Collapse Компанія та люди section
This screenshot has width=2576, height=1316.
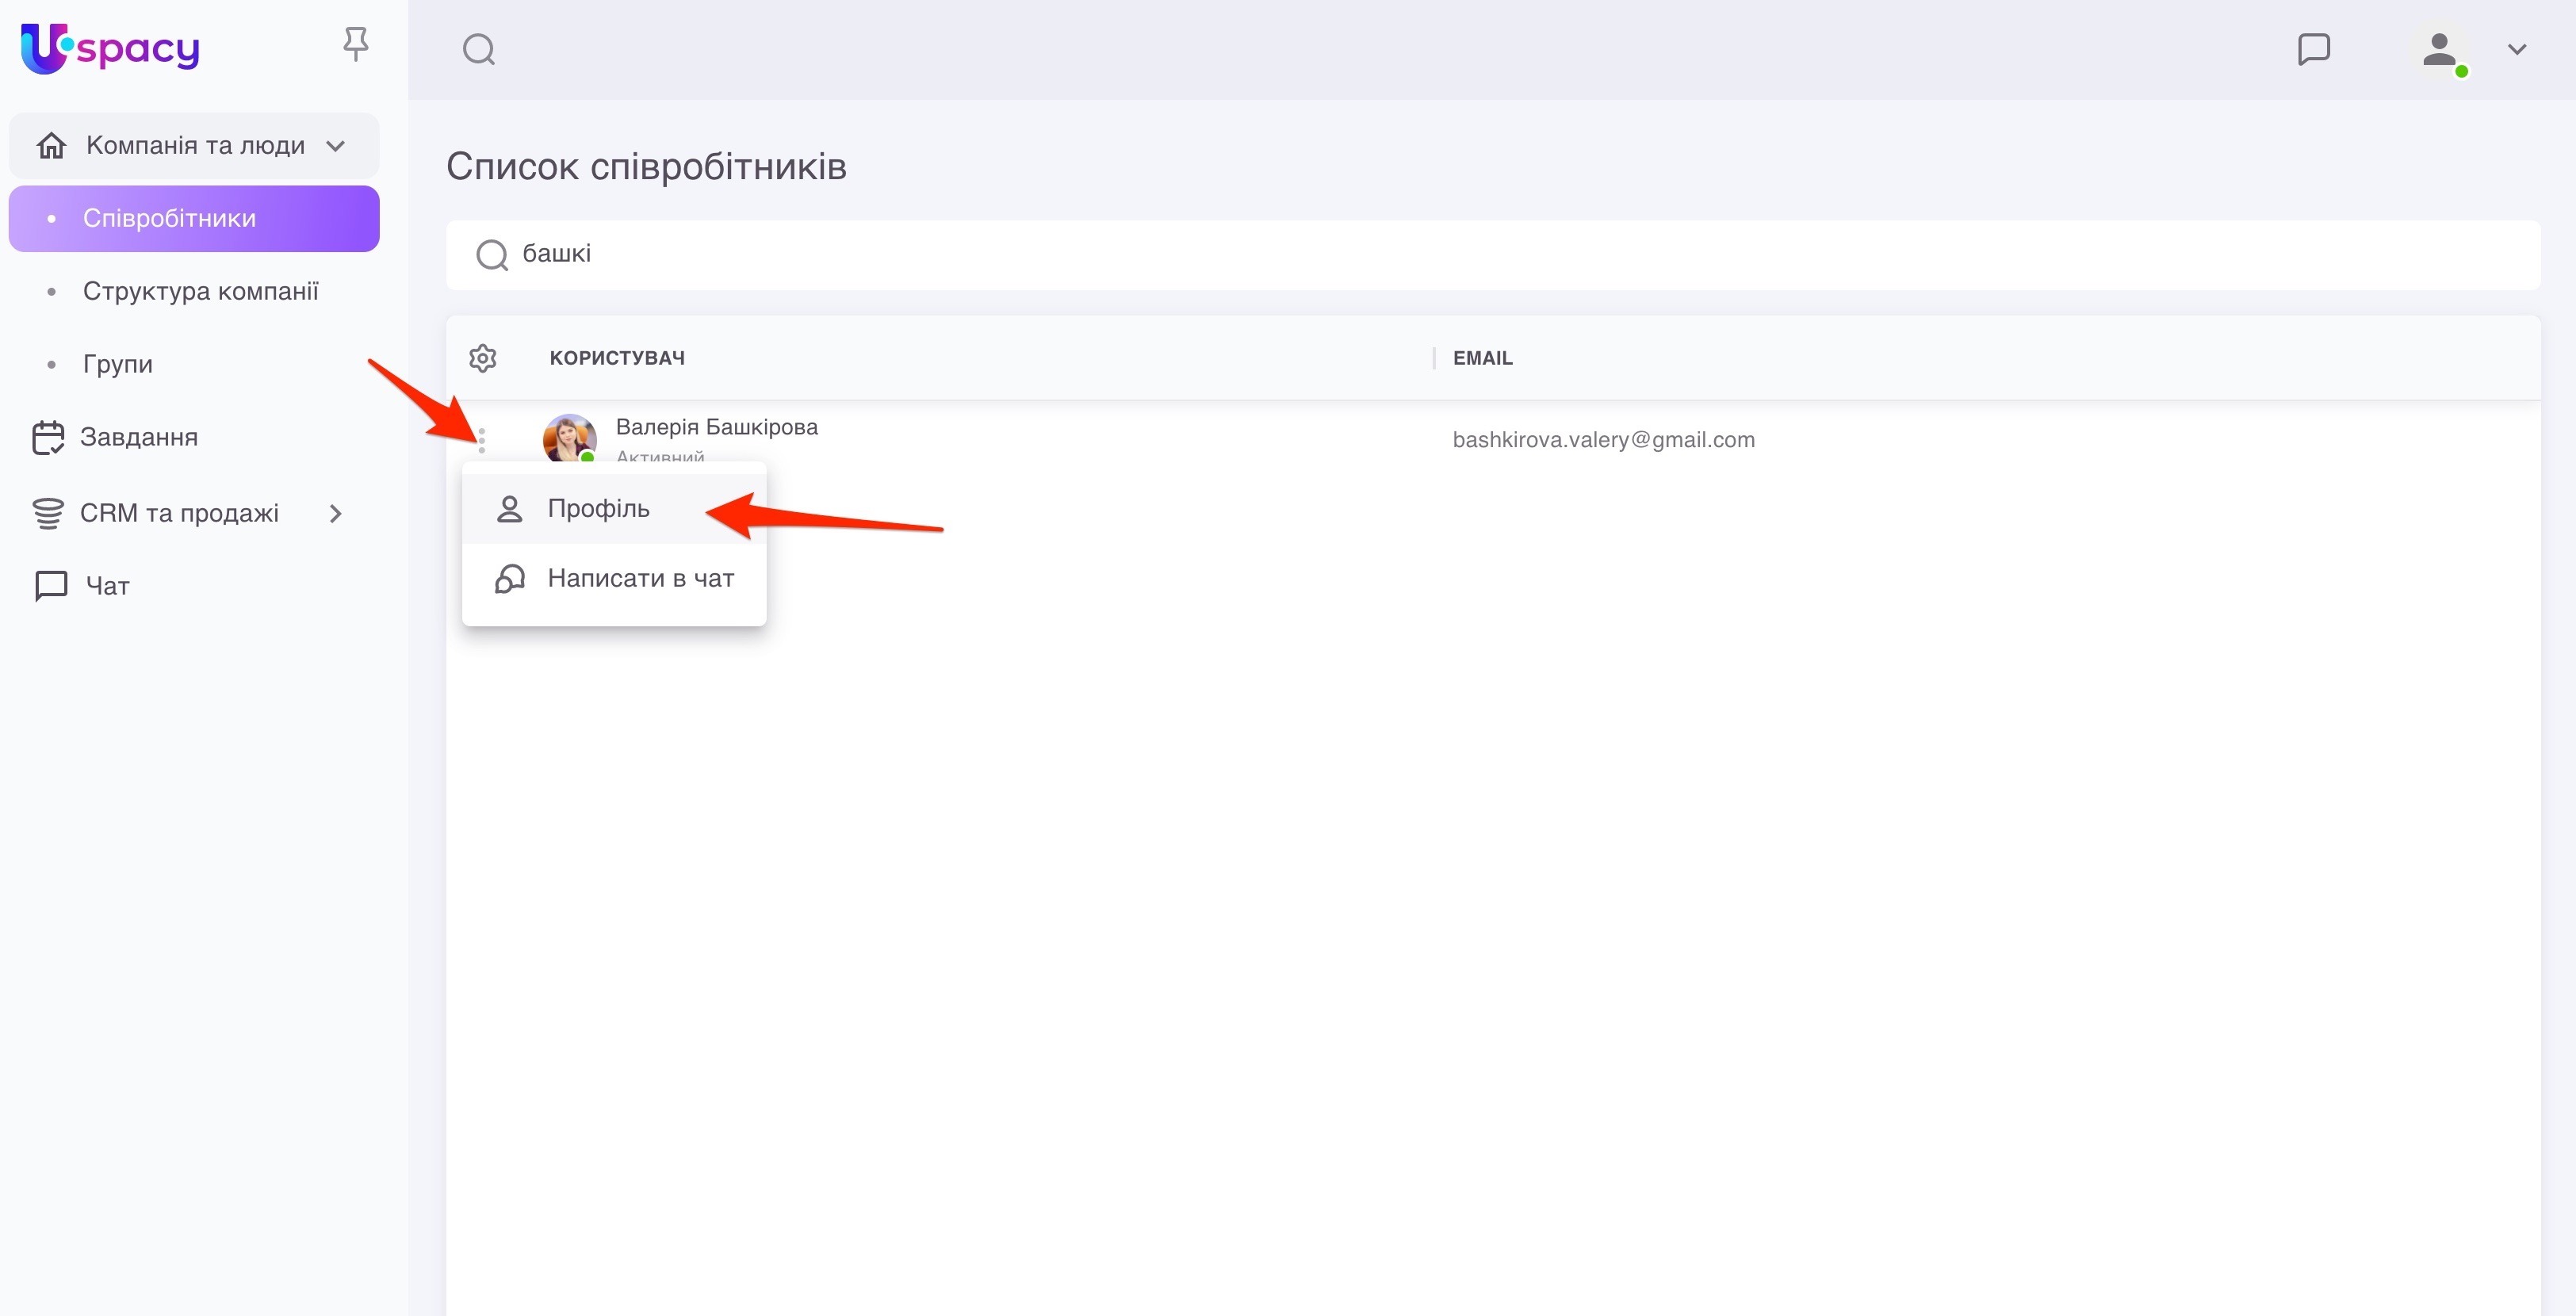[336, 146]
